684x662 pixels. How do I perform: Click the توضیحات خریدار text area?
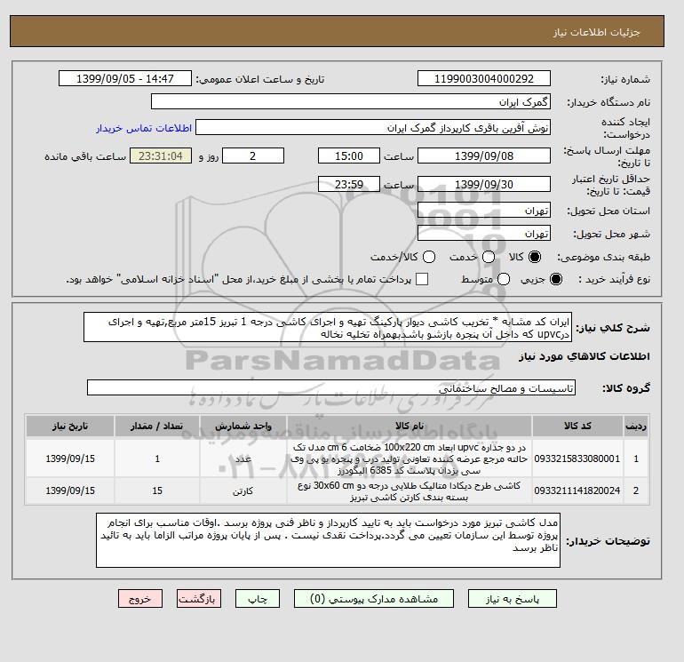[328, 540]
